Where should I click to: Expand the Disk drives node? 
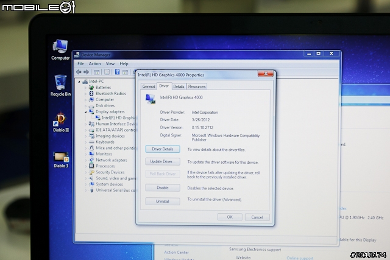(85, 106)
